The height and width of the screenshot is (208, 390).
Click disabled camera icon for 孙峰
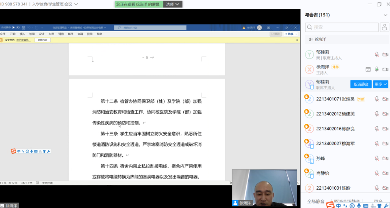(385, 159)
